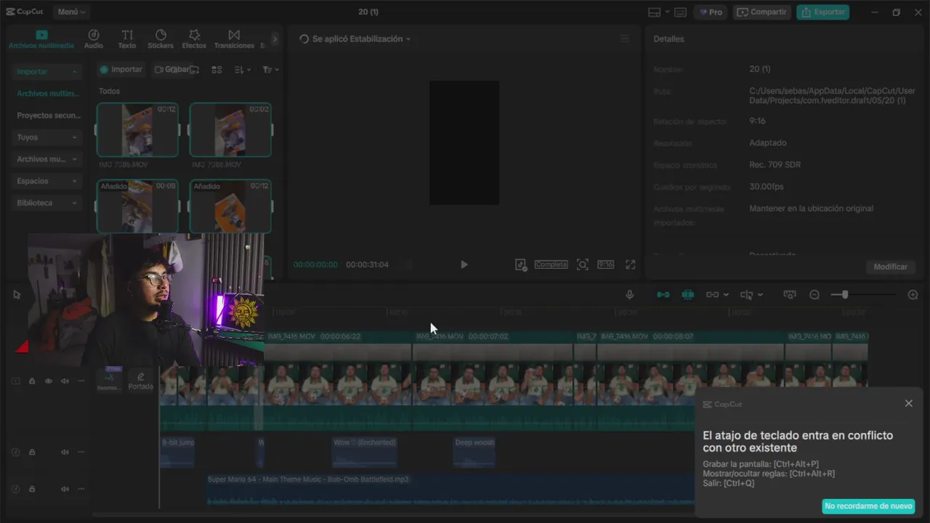This screenshot has width=930, height=523.
Task: Close the CapCut shortcut conflict notification
Action: pos(908,403)
